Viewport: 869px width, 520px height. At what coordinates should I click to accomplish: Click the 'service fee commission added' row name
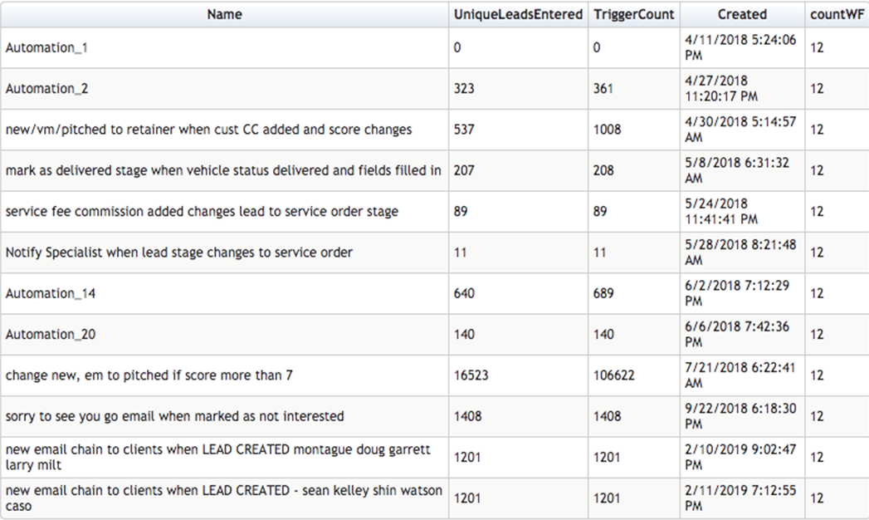202,212
